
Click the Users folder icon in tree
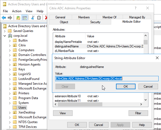click(x=15, y=108)
